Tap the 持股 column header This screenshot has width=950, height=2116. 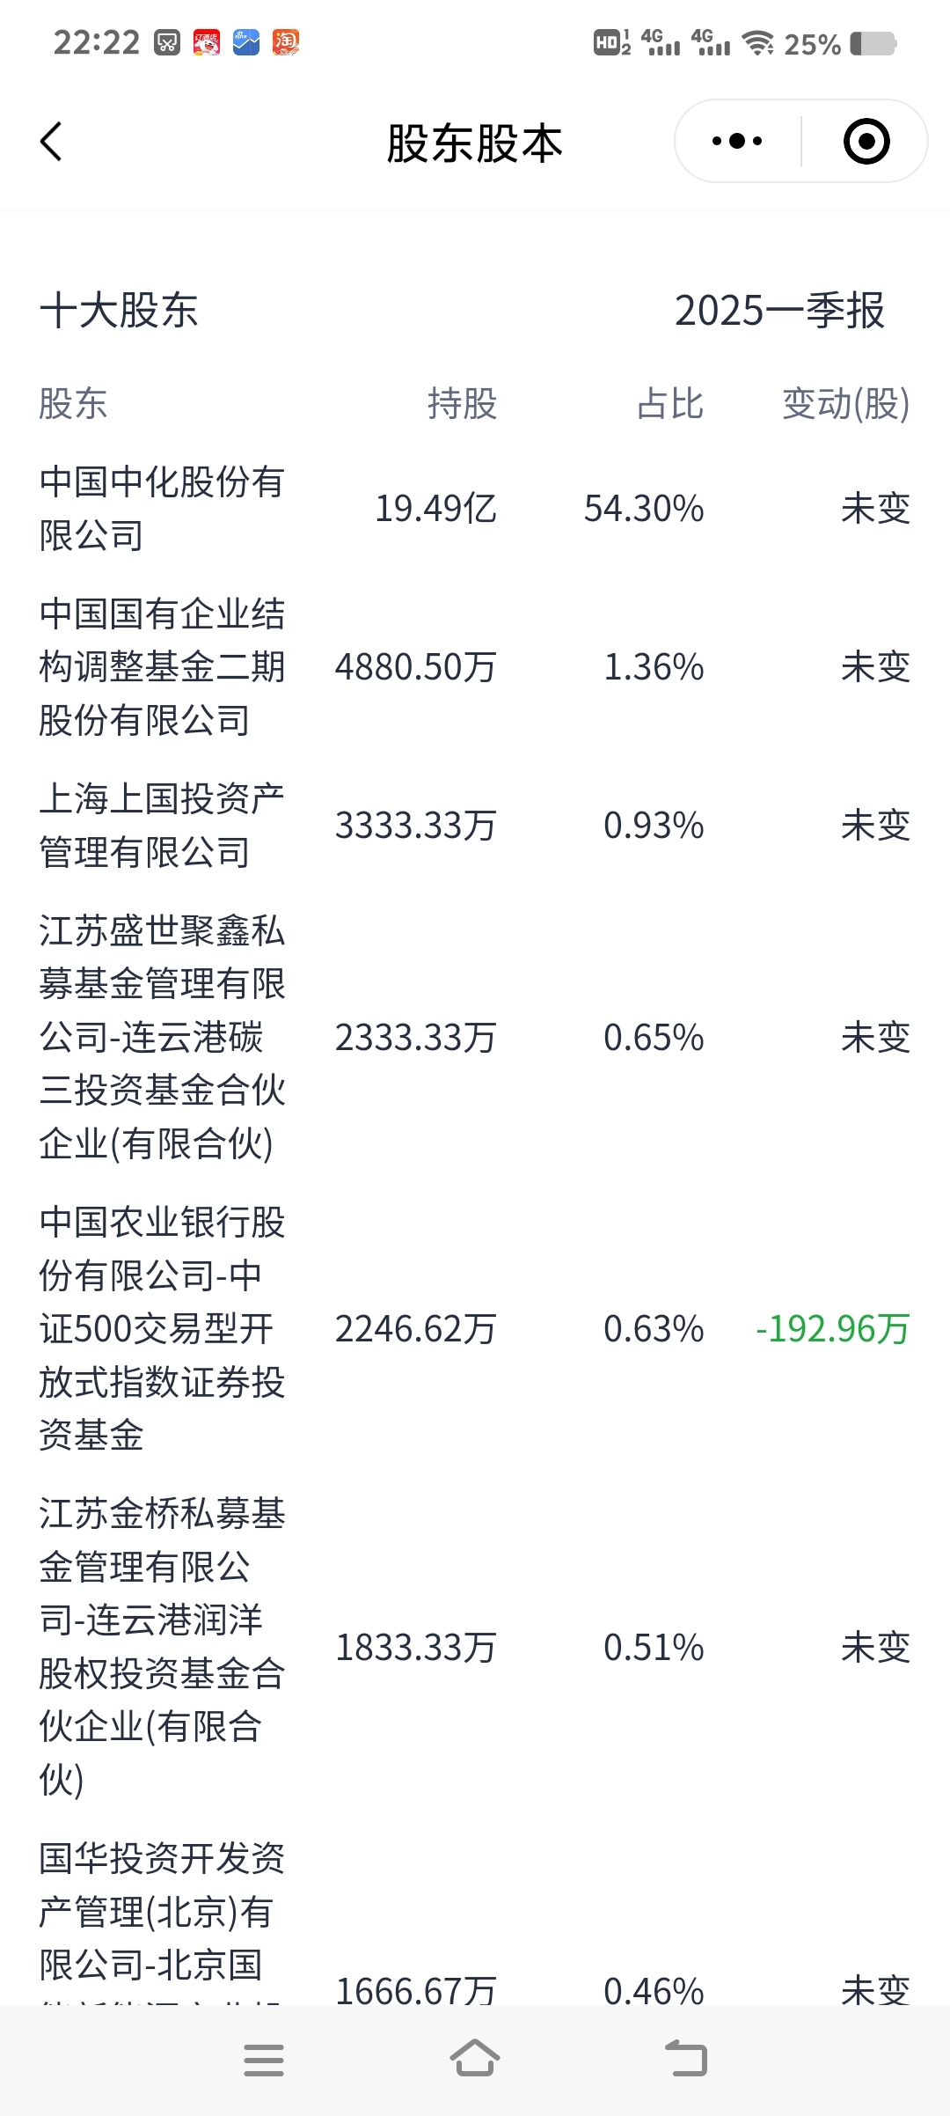tap(463, 404)
